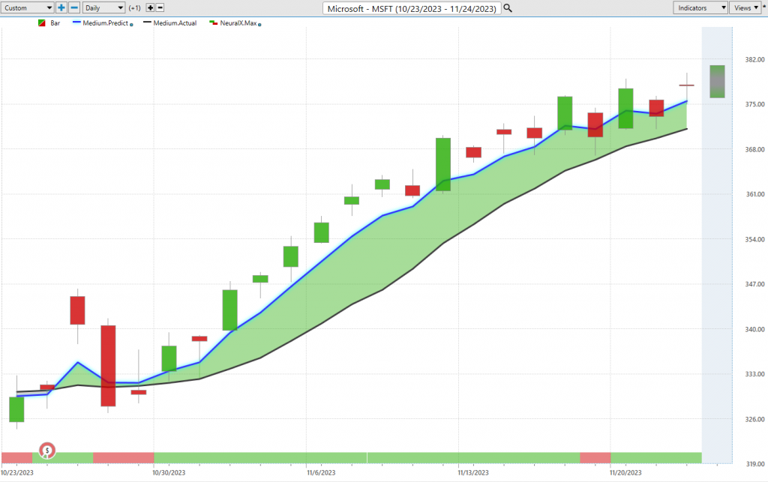Click the blue Medium.Predict line swatch

coord(76,22)
